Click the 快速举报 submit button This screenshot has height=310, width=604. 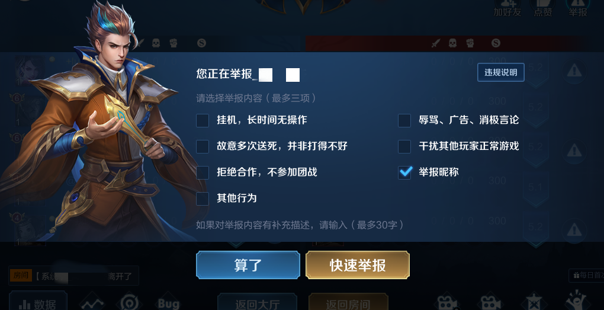(x=358, y=265)
